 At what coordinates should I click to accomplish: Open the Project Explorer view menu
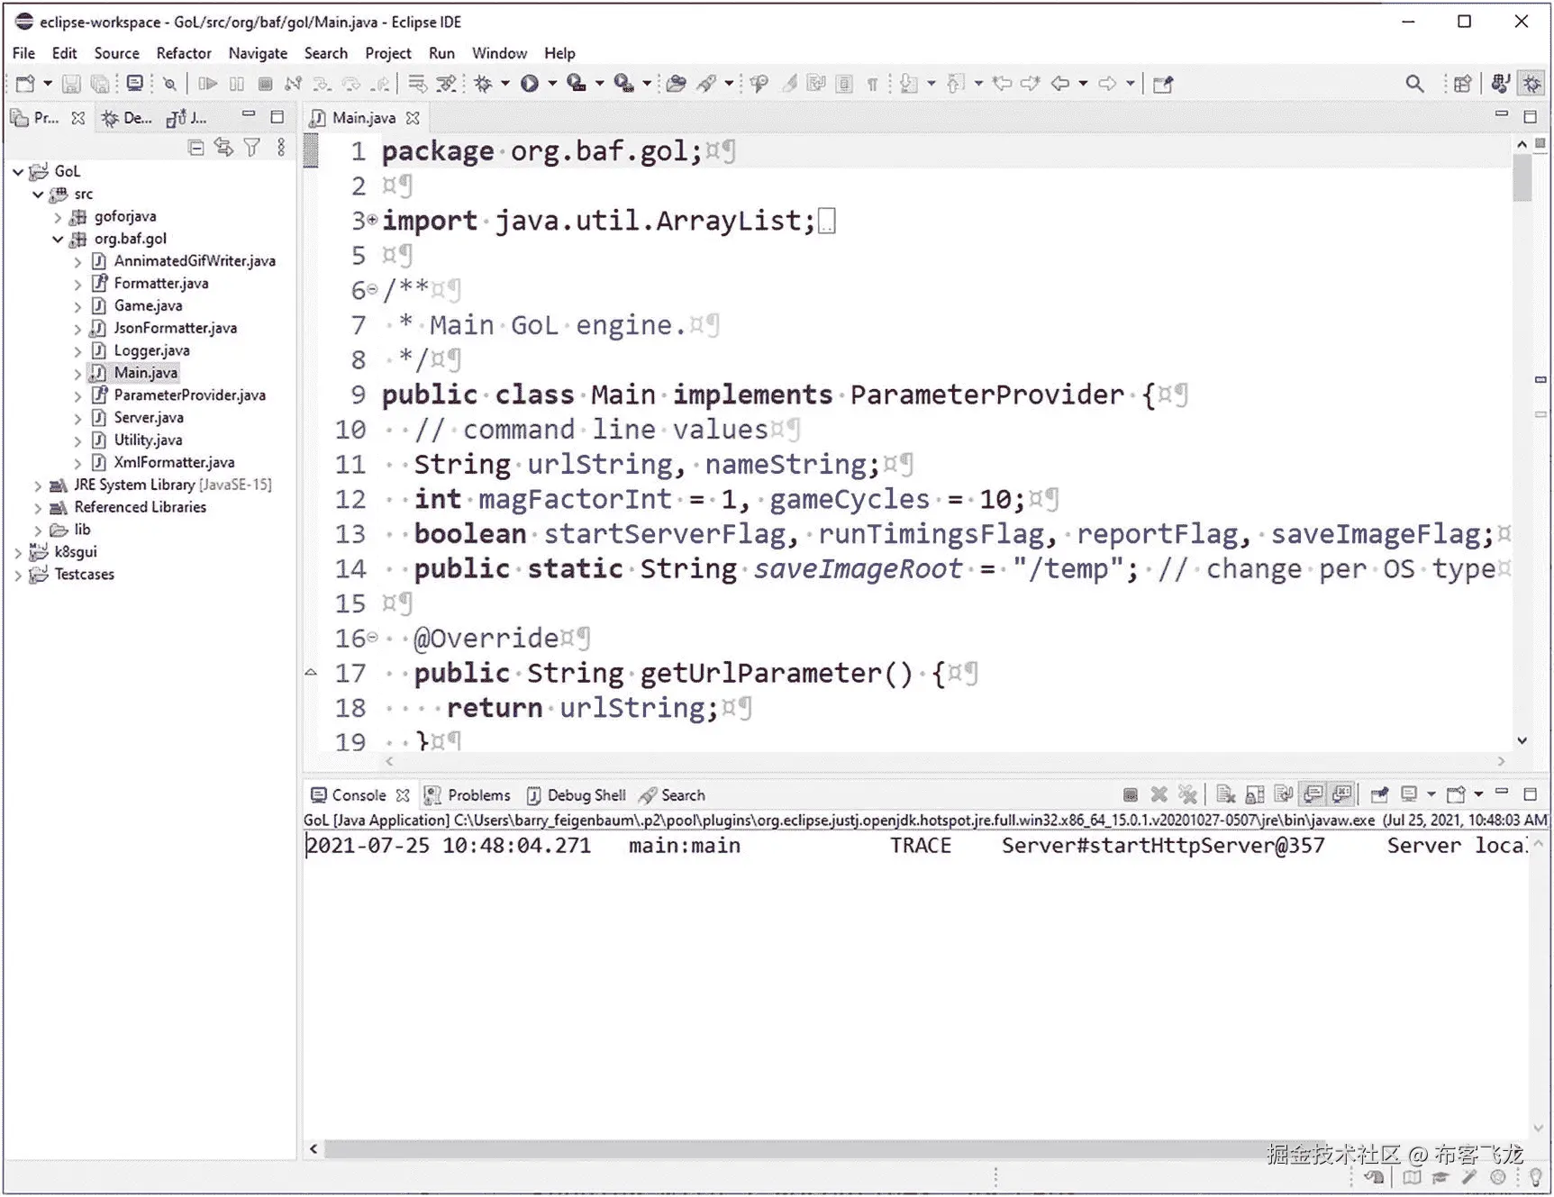(x=281, y=148)
